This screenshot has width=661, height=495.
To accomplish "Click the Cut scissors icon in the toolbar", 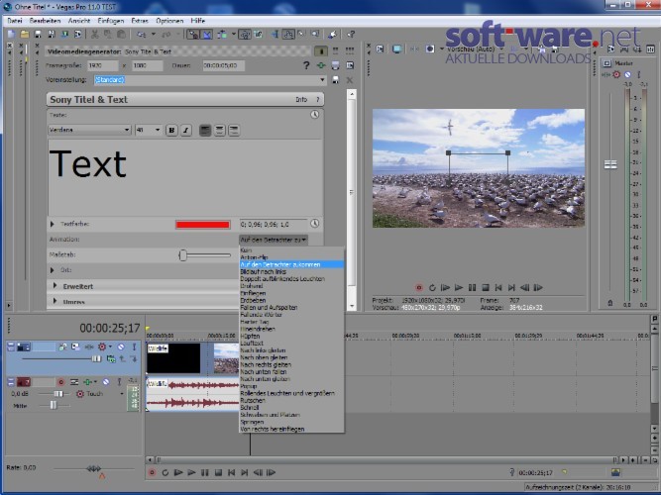I will pyautogui.click(x=95, y=34).
